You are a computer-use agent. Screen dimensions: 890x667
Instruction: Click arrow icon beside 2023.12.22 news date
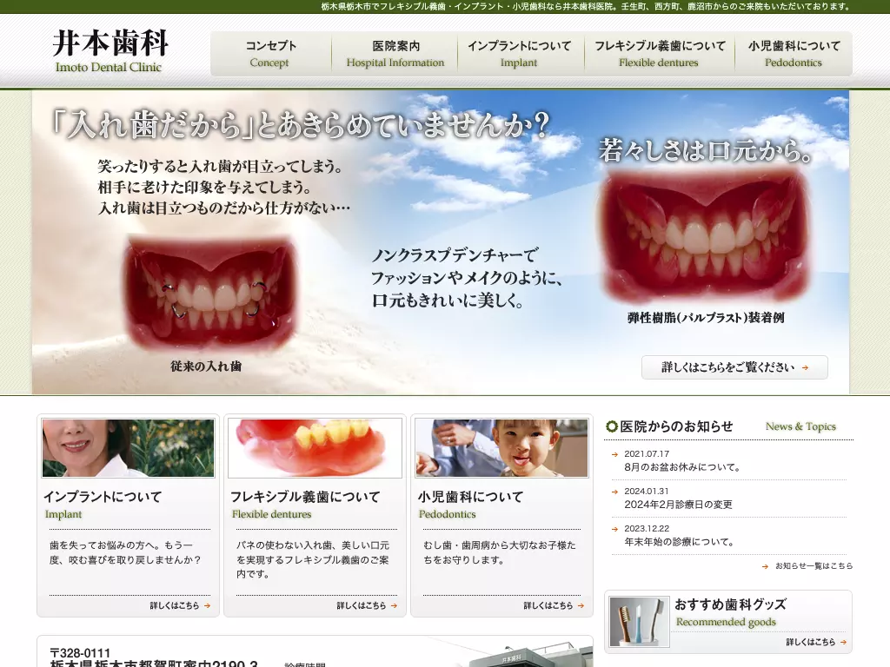pos(614,529)
